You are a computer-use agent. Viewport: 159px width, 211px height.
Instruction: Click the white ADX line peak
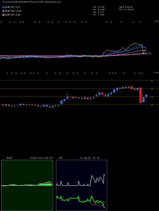pyautogui.click(x=104, y=175)
